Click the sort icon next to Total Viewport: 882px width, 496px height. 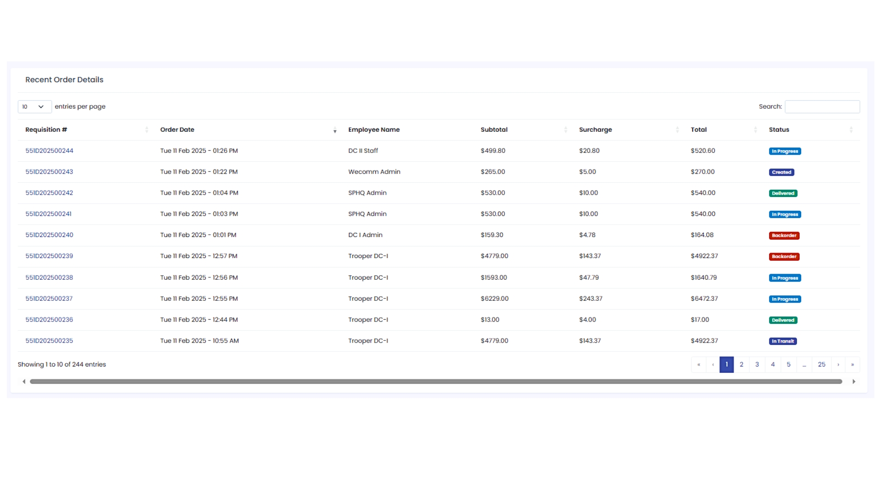pos(755,130)
